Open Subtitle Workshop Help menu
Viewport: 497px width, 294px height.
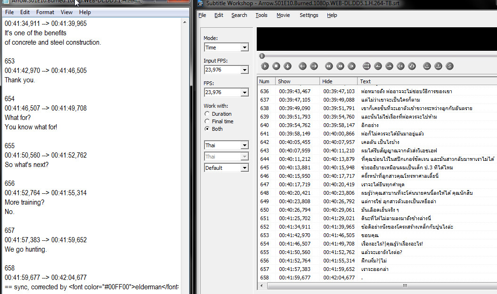332,15
